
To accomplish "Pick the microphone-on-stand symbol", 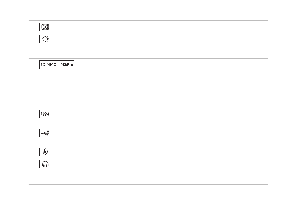I will click(45, 152).
